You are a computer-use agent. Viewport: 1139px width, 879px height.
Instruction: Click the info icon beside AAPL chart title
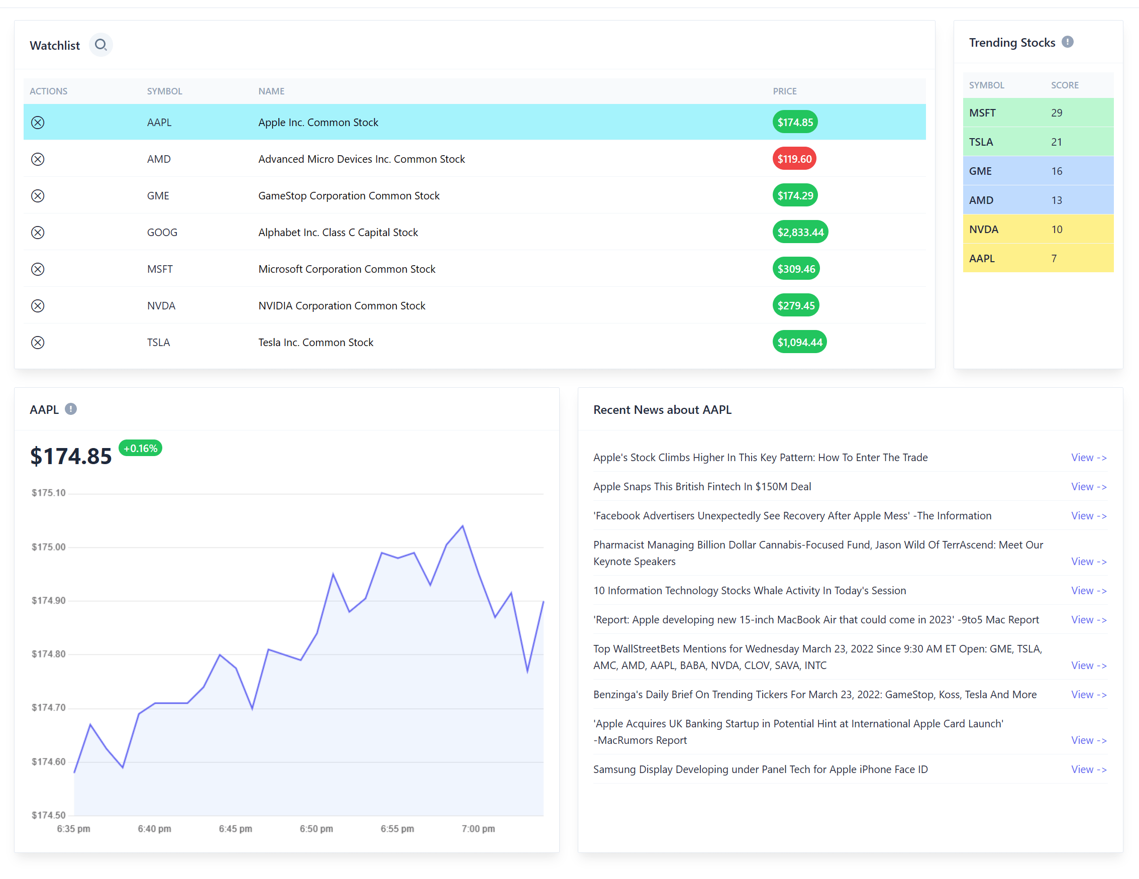point(71,409)
